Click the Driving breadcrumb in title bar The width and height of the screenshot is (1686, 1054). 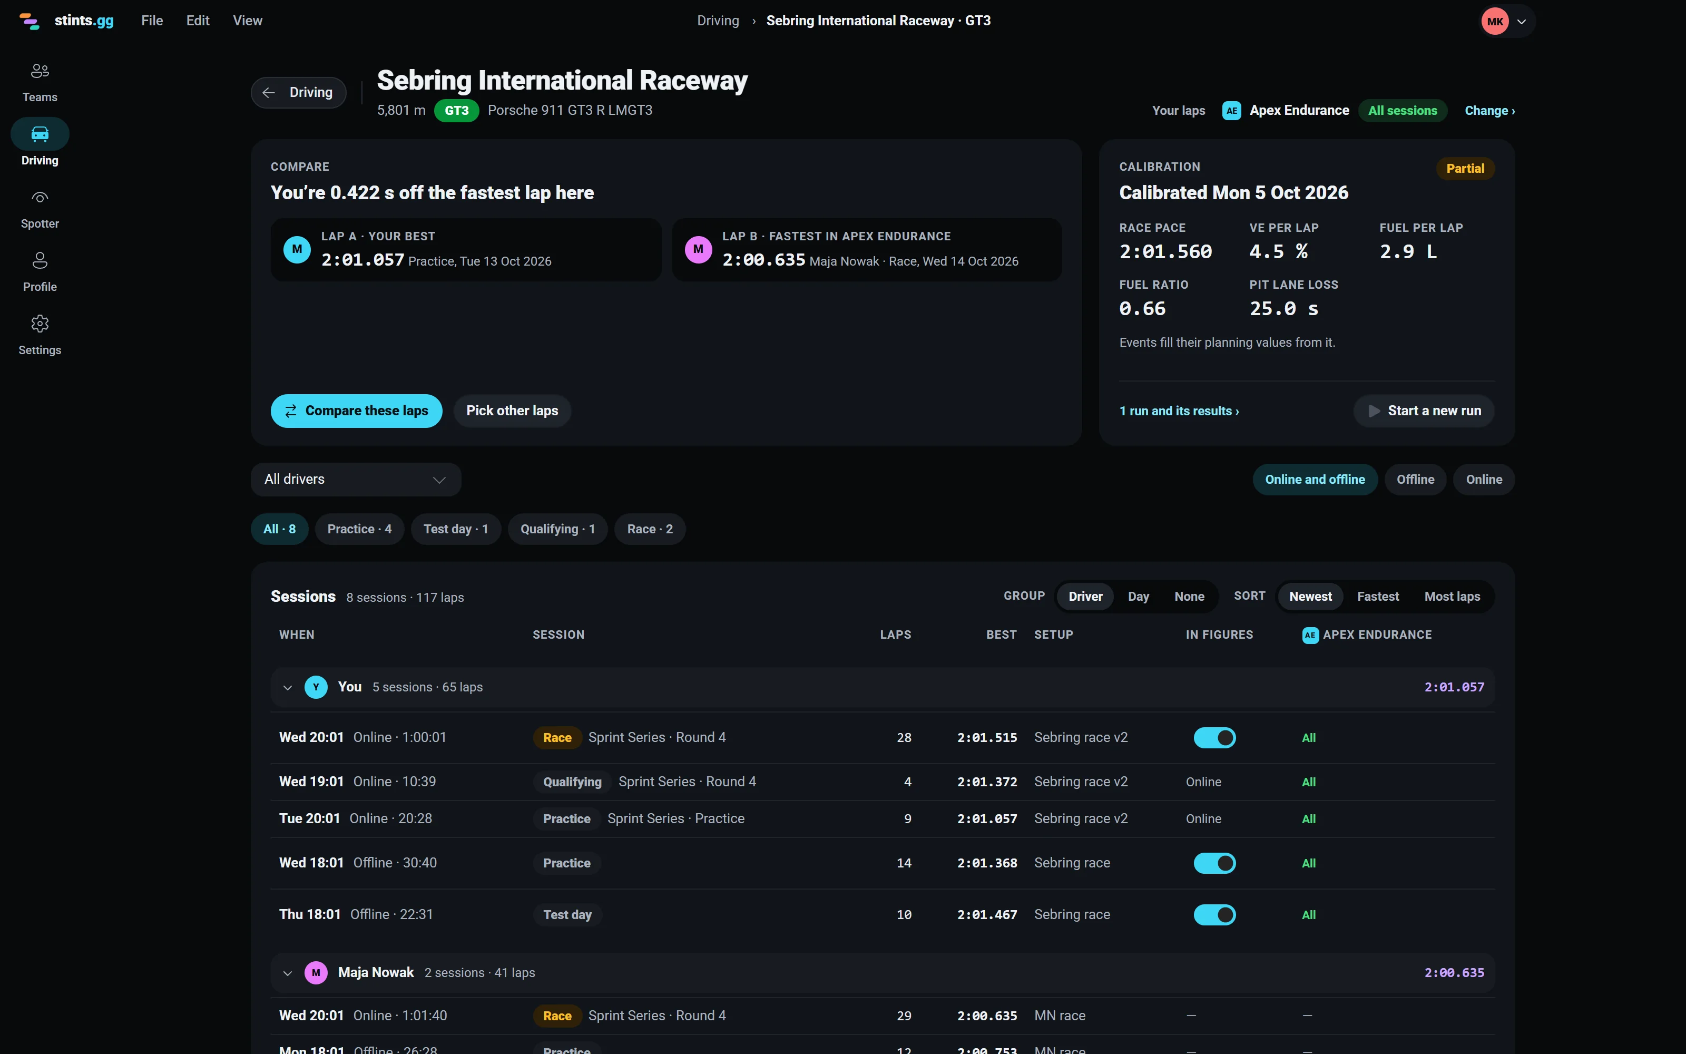click(718, 21)
